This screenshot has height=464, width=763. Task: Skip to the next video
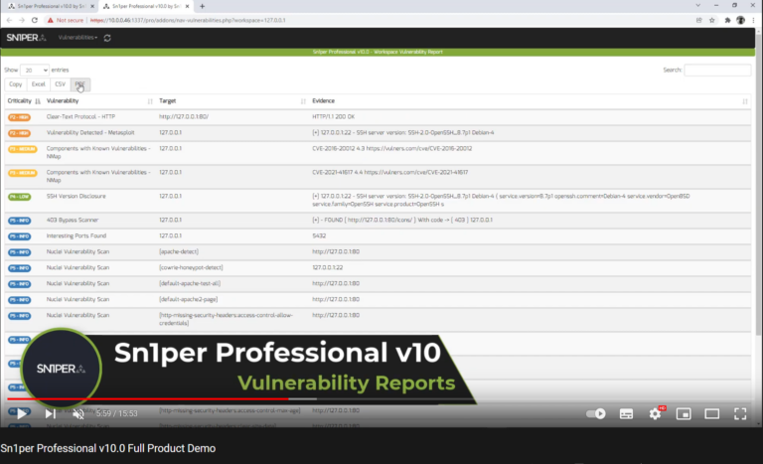pyautogui.click(x=51, y=413)
